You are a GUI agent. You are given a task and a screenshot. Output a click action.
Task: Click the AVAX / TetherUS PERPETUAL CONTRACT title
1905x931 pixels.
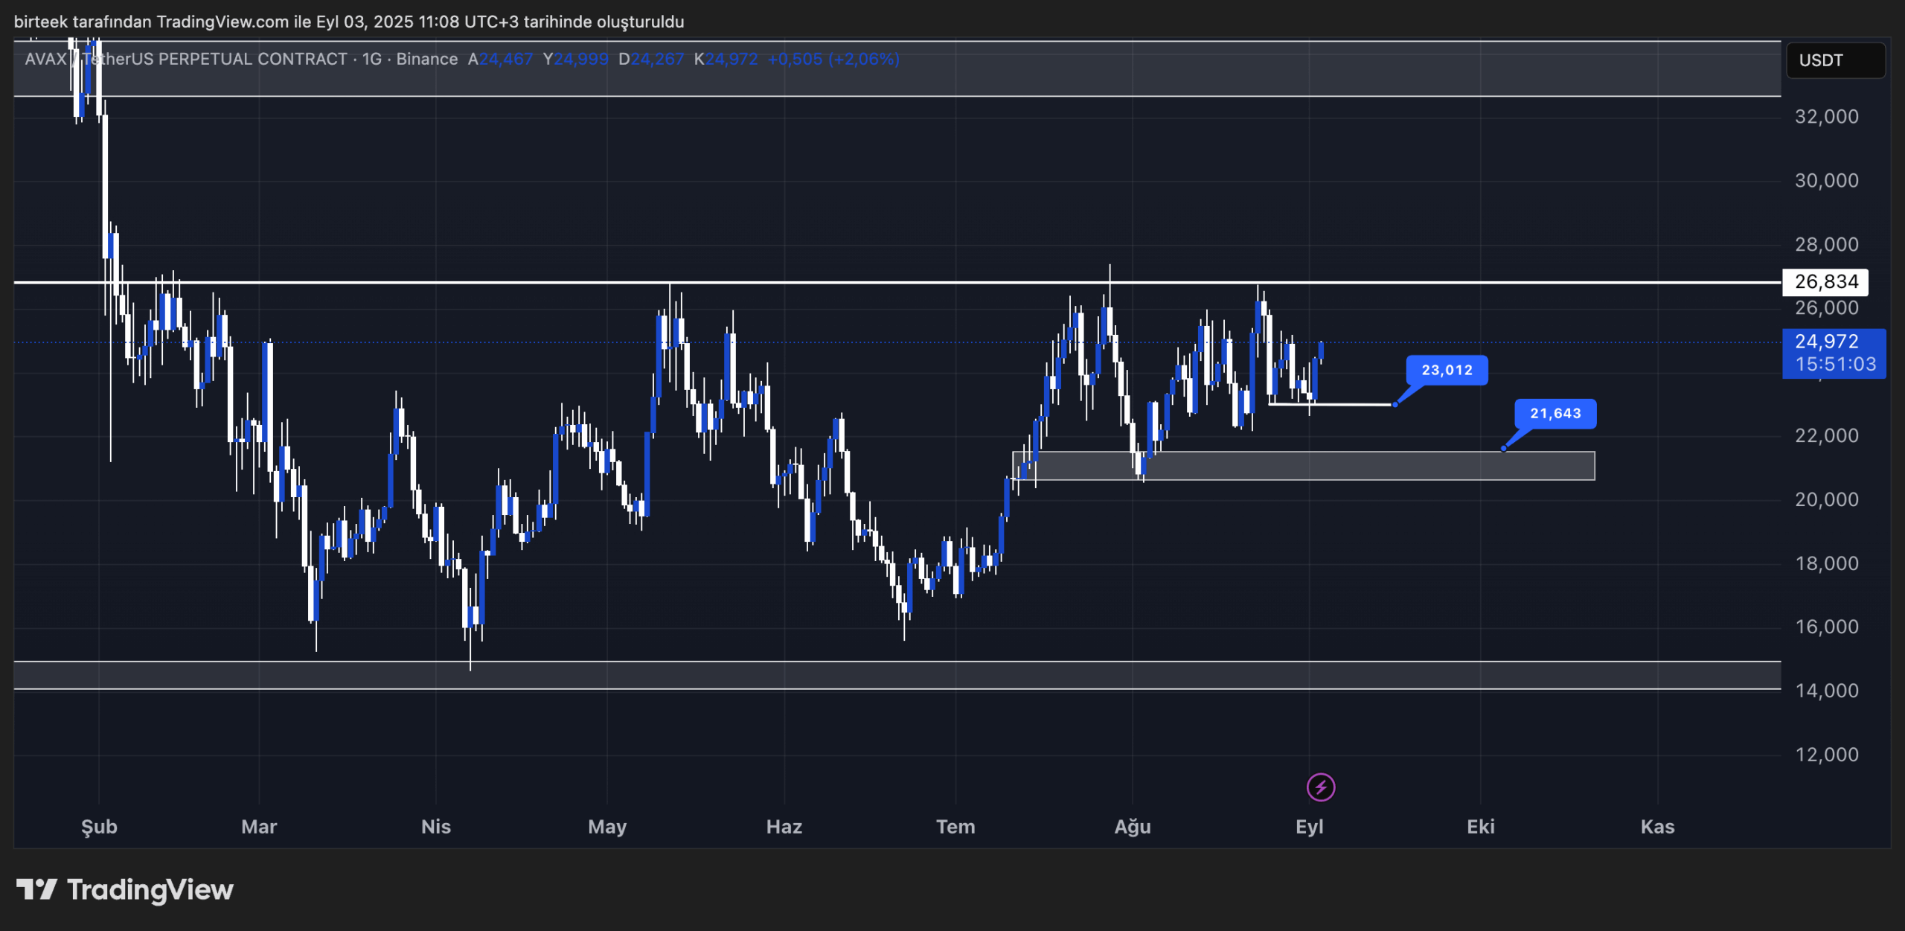186,59
